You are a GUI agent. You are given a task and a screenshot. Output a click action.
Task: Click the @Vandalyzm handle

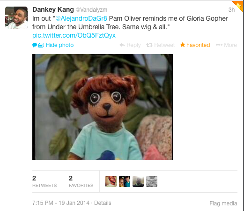tap(91, 10)
